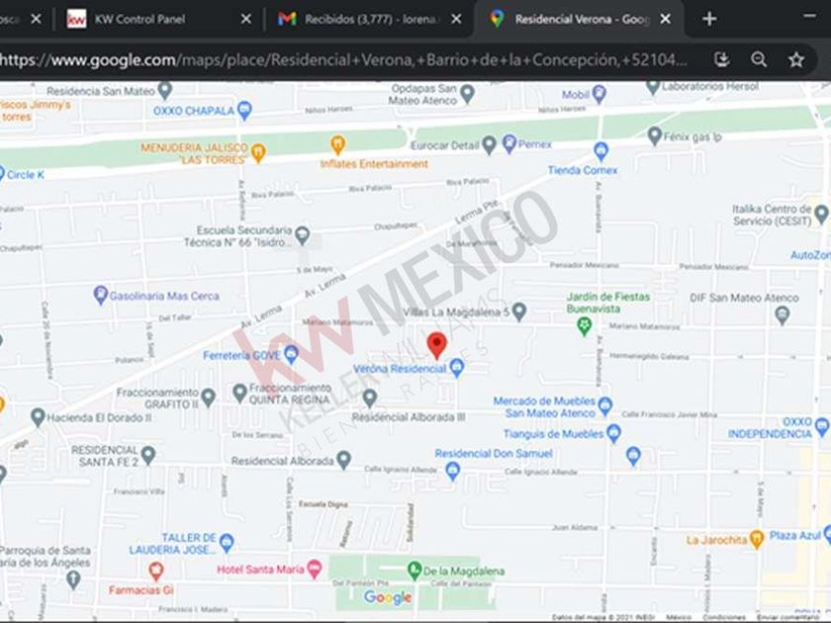The width and height of the screenshot is (831, 623).
Task: Click the Plaza Azul label
Action: (795, 536)
